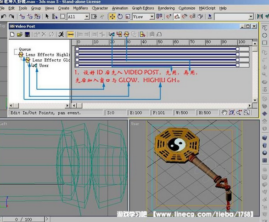Activate the Select and Link tool
The image size is (269, 222).
click(x=22, y=17)
